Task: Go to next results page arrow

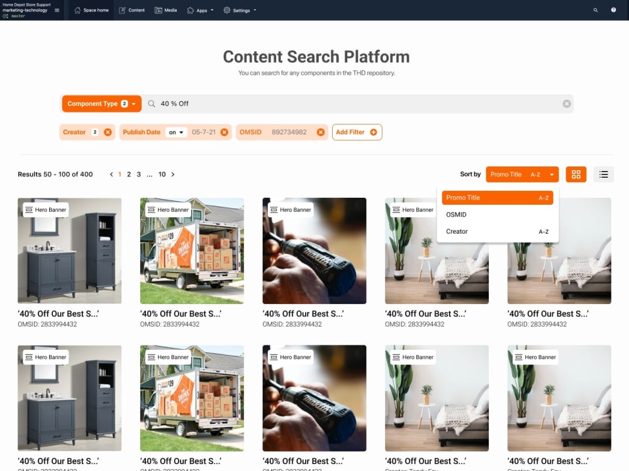Action: pyautogui.click(x=173, y=174)
